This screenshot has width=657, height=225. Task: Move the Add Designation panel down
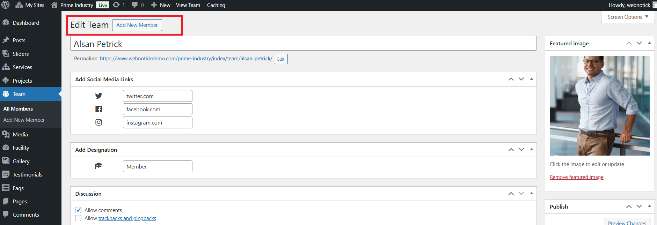click(x=521, y=150)
